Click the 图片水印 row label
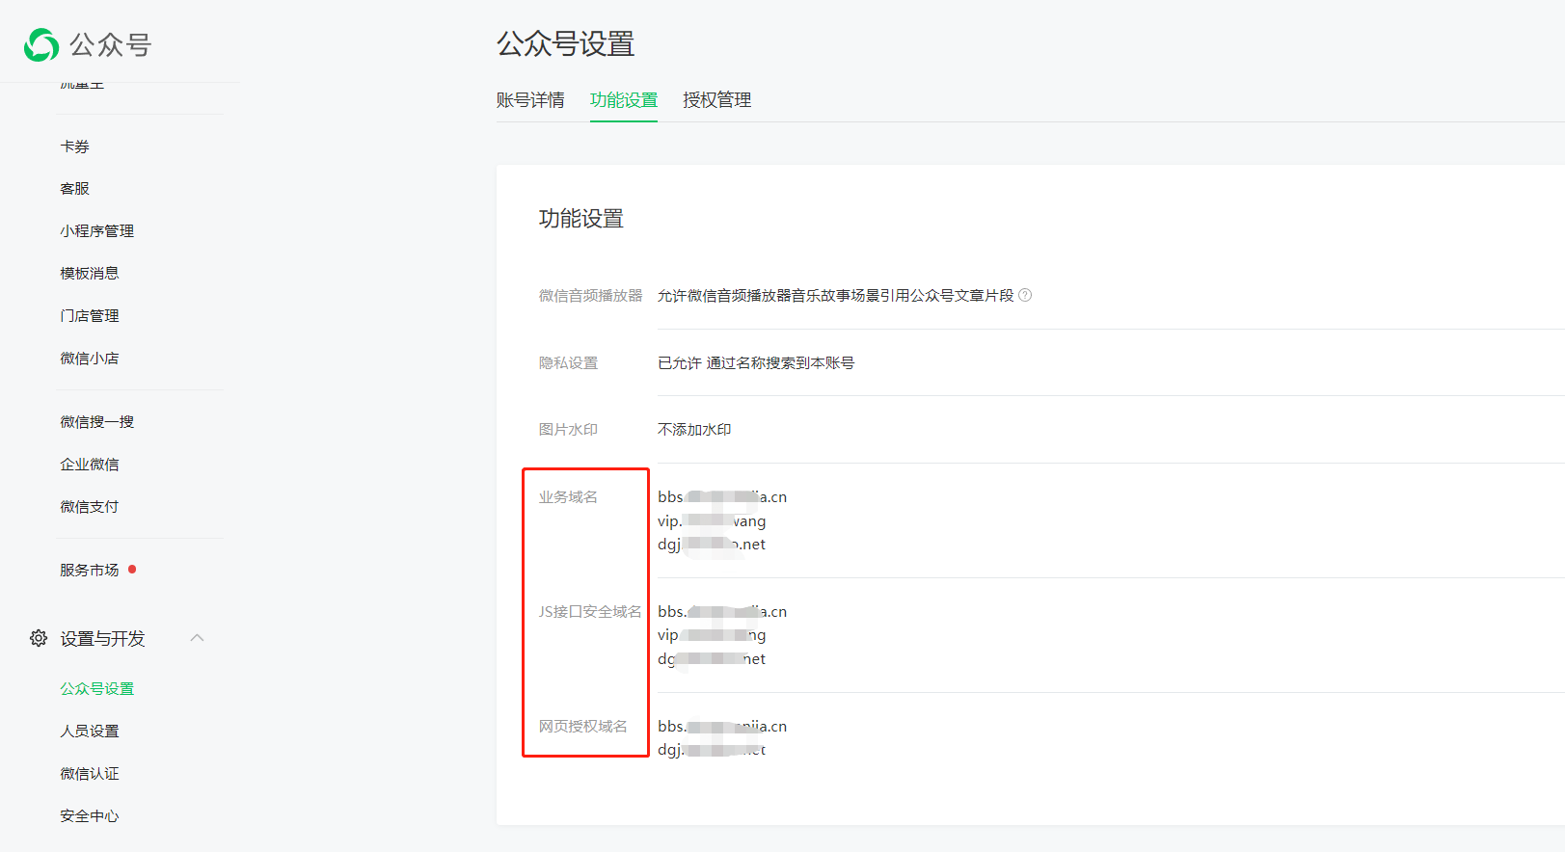Screen dimensions: 1565x852 [568, 430]
